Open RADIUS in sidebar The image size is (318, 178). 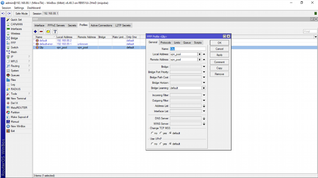[x=16, y=89]
